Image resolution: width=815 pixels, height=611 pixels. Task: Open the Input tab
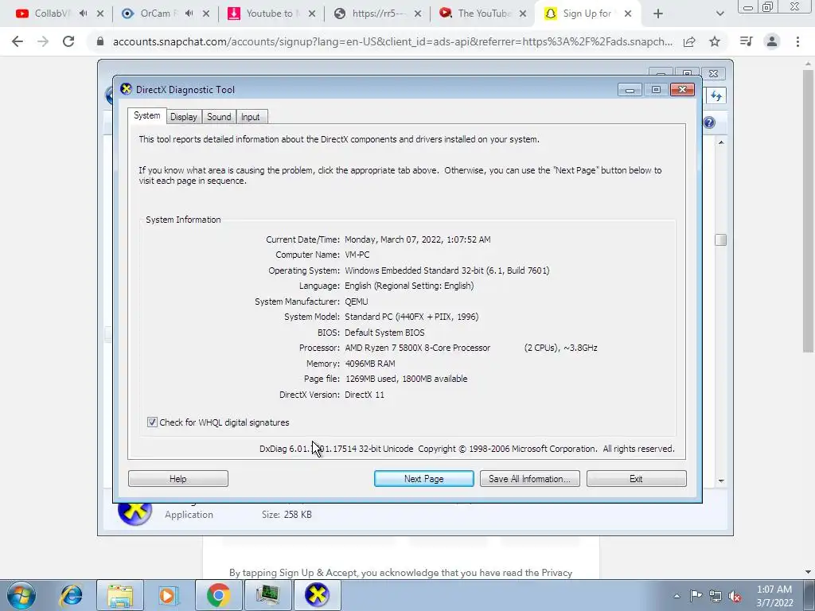(250, 117)
